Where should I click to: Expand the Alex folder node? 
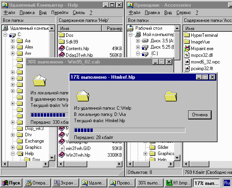(x=13, y=47)
